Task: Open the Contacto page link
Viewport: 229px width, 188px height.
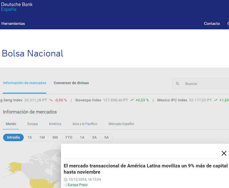Action: pyautogui.click(x=212, y=23)
